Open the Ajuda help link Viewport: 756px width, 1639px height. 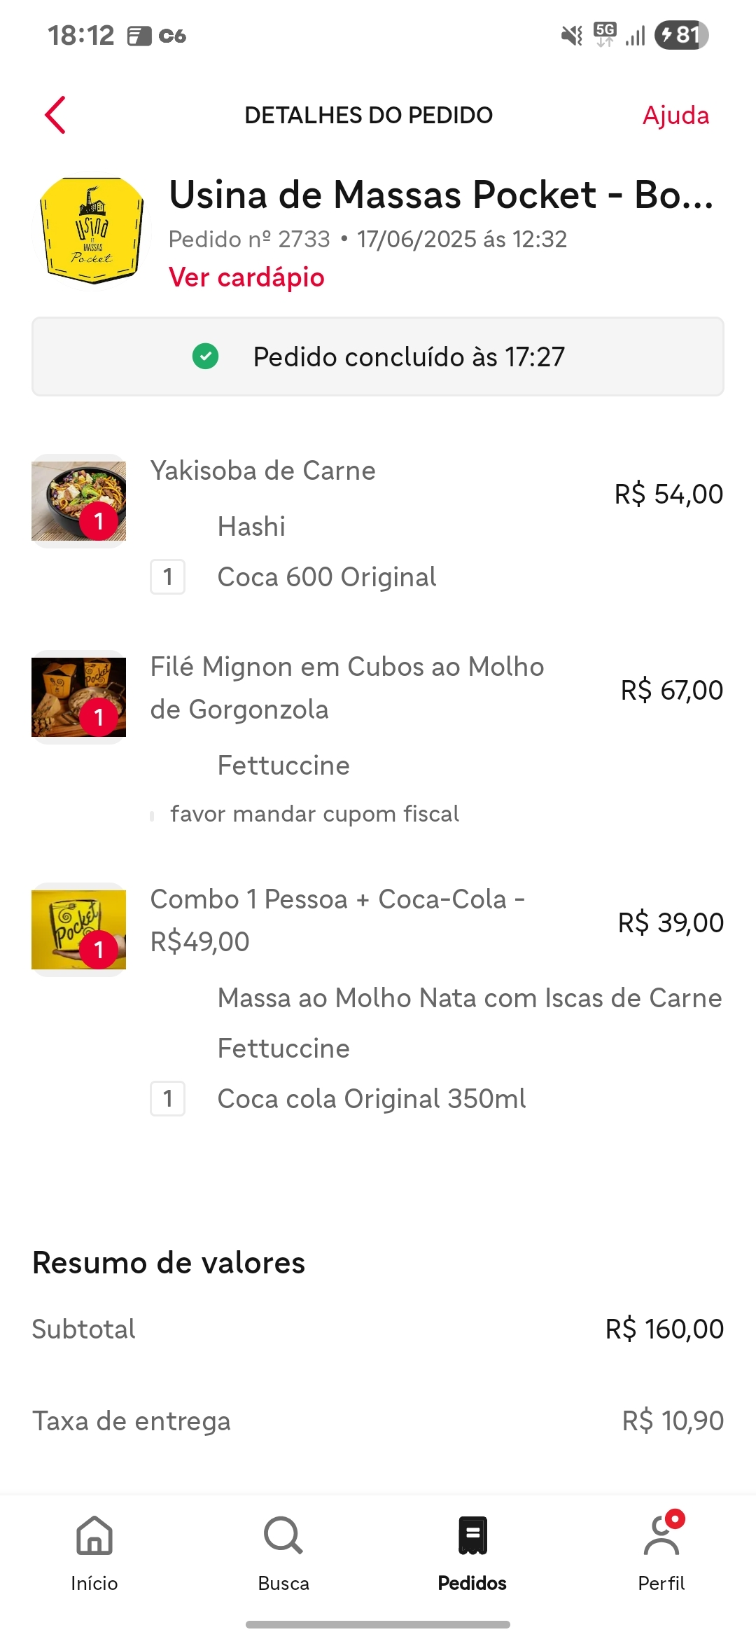(675, 116)
